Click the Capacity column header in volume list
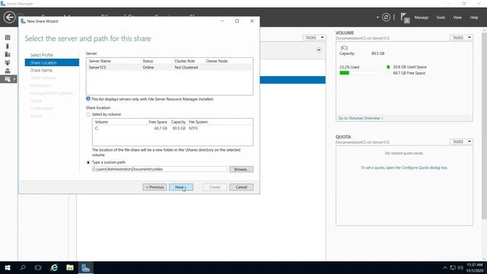The image size is (487, 274). pos(178,122)
